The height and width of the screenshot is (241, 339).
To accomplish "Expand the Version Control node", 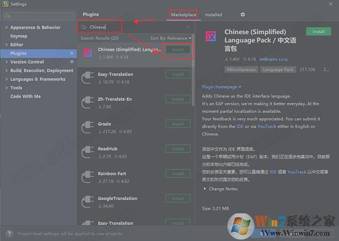I will tap(6, 62).
